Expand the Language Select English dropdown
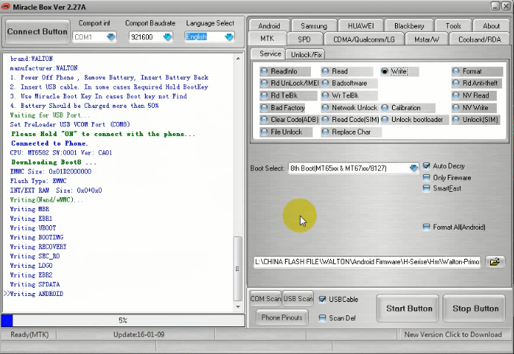Image resolution: width=514 pixels, height=354 pixels. tap(229, 36)
